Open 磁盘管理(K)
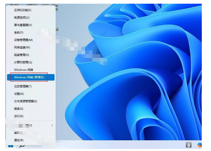Screen dimensions: 211x151 point(21,55)
